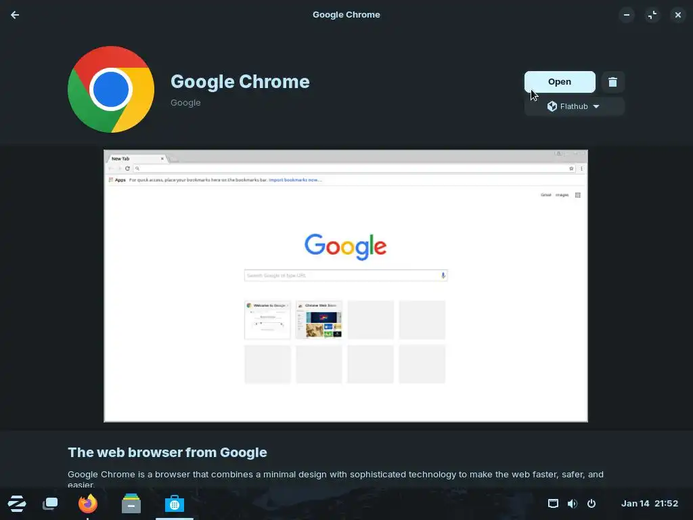Screen dimensions: 693x520
Task: Open the Zorin start menu
Action: pyautogui.click(x=17, y=504)
